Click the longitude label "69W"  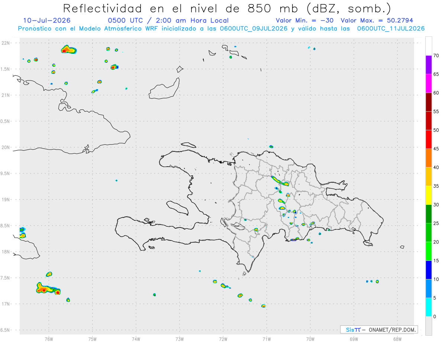point(354,339)
